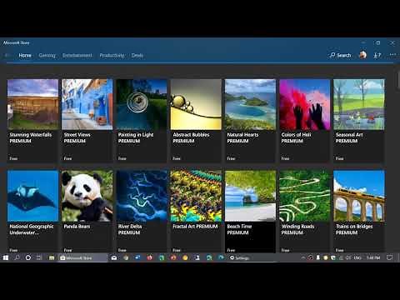Select the Microsoft Store taskbar button
Screen dimensions: 400x300
pos(83,257)
